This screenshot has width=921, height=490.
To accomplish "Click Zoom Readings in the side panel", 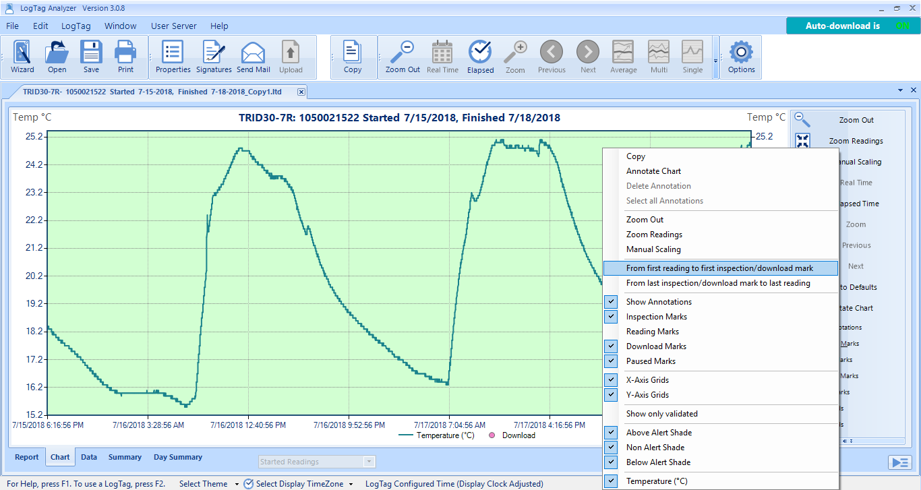I will [x=856, y=141].
